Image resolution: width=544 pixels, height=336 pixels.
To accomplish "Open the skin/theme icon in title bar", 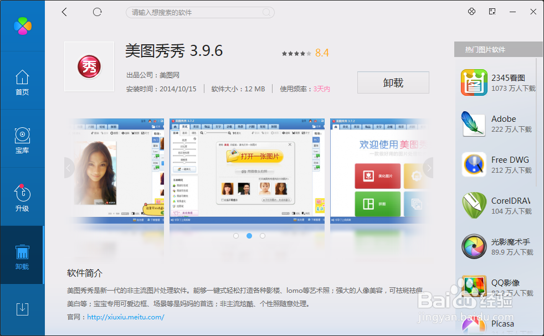I will (471, 12).
